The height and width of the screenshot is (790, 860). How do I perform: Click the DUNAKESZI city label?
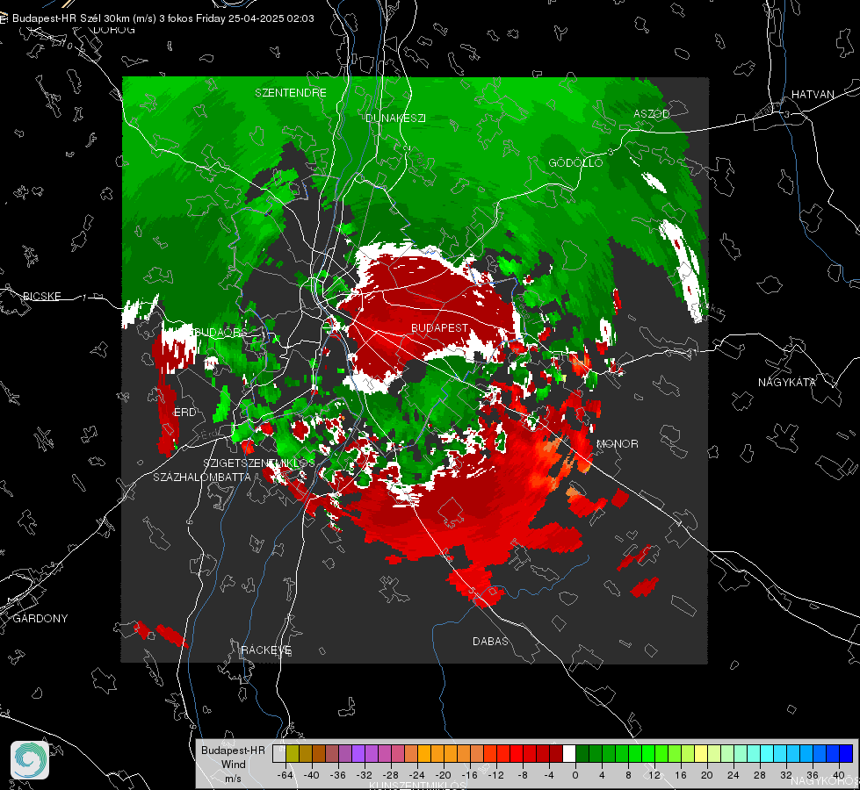(395, 118)
